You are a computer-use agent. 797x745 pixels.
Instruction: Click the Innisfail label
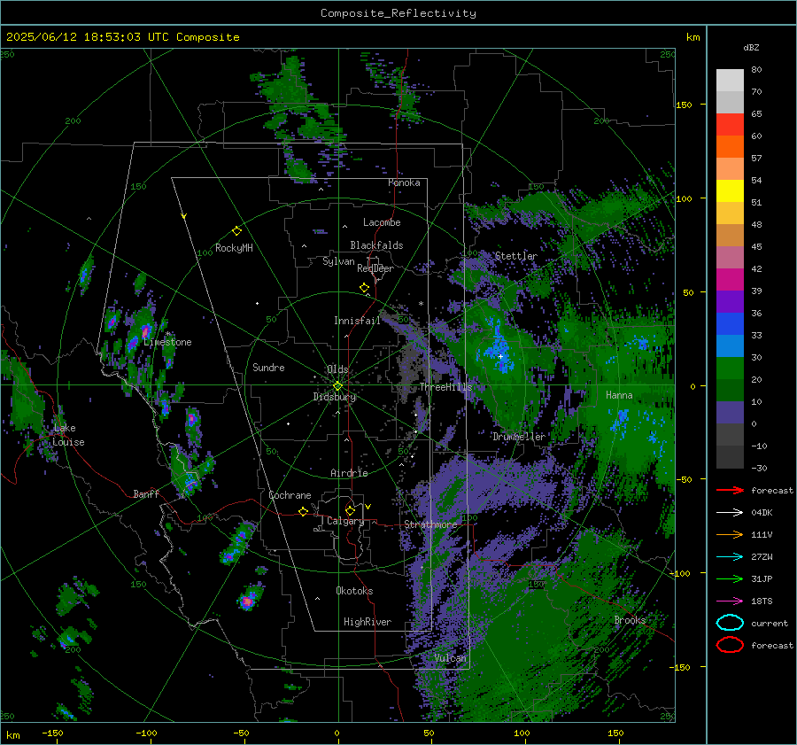tap(357, 321)
